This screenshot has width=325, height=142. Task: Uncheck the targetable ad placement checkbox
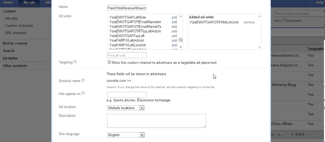(x=109, y=62)
